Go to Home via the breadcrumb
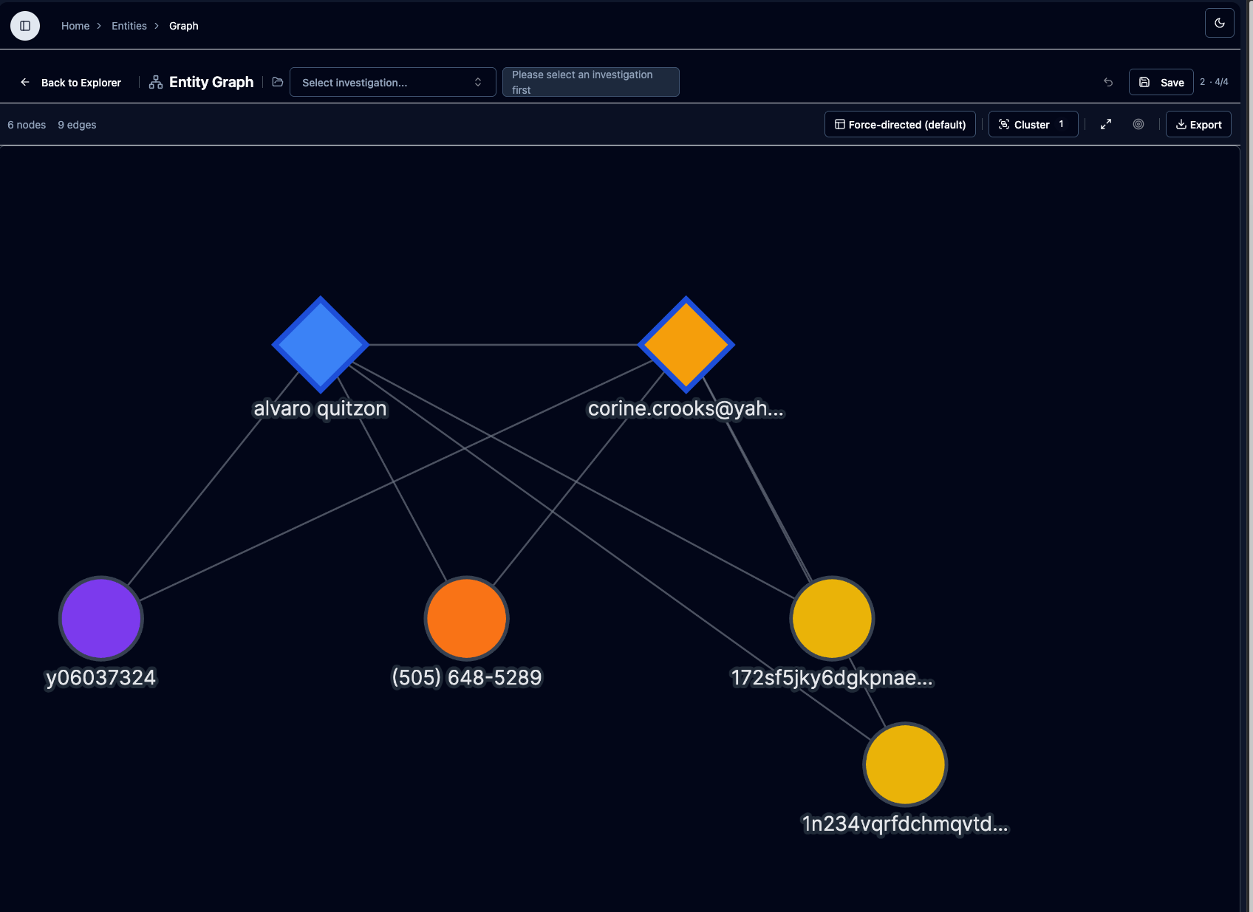 tap(75, 25)
